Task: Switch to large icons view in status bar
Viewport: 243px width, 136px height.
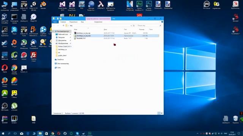Action: [162, 113]
